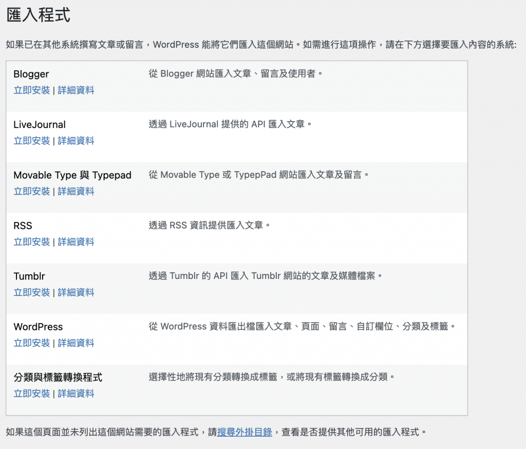Install the RSS importer via 立即安裝
This screenshot has width=526, height=449.
(x=32, y=242)
